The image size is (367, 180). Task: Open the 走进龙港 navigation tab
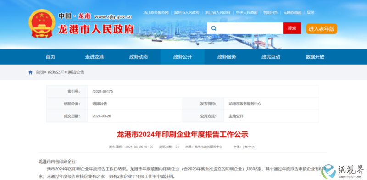coord(95,57)
